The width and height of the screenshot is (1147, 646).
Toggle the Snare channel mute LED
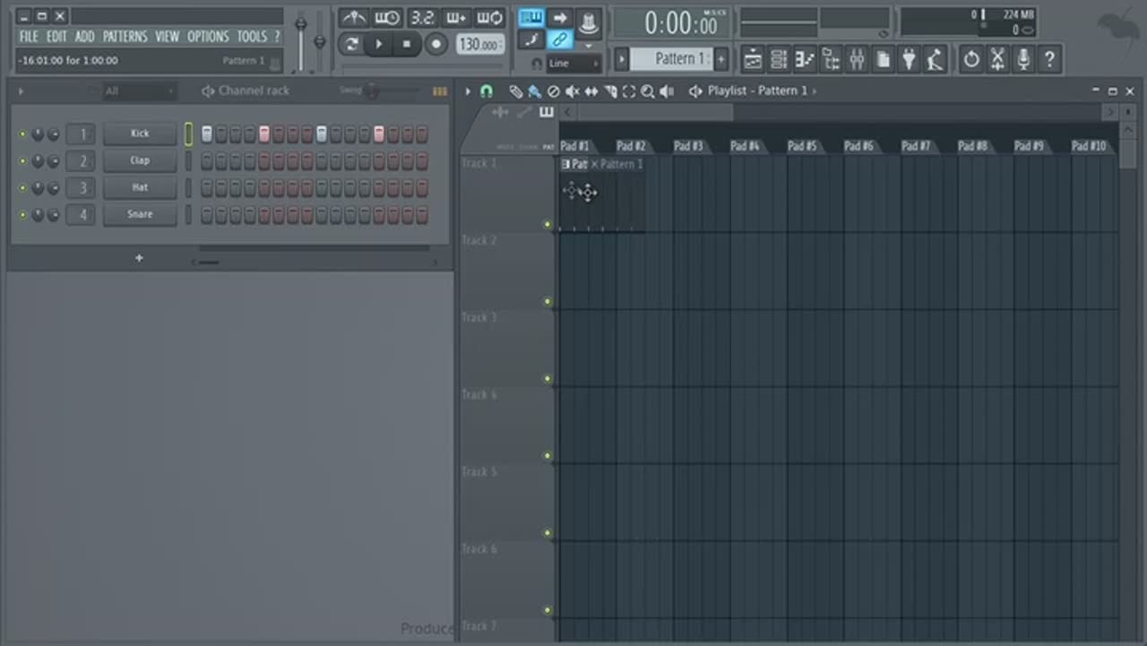tap(22, 215)
